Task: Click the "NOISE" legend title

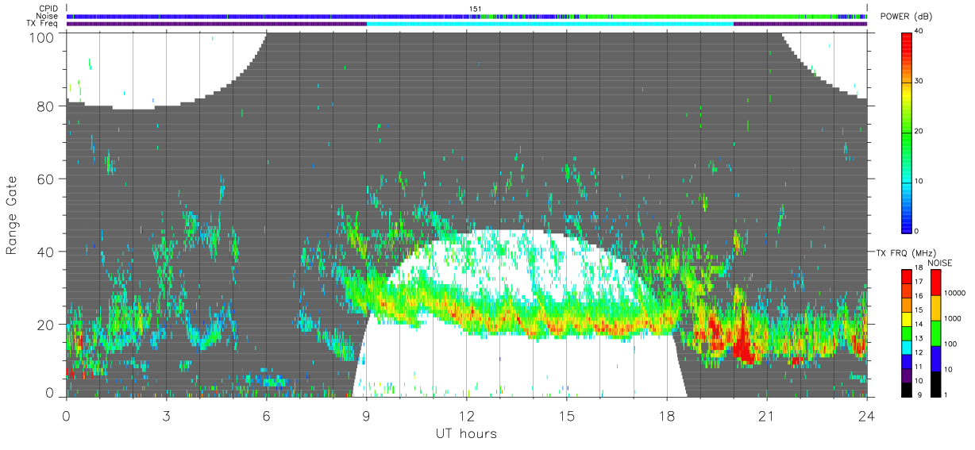Action: 942,263
